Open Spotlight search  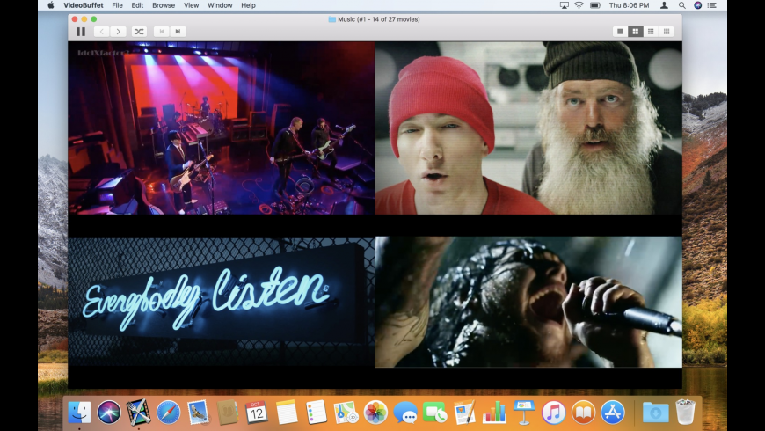coord(681,5)
